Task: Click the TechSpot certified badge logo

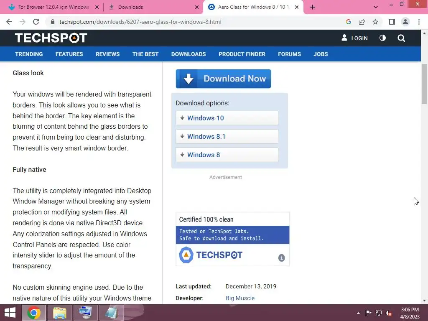Action: 211,255
